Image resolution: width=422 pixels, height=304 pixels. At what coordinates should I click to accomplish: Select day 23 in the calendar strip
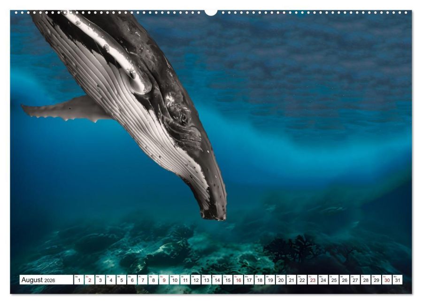[313, 280]
